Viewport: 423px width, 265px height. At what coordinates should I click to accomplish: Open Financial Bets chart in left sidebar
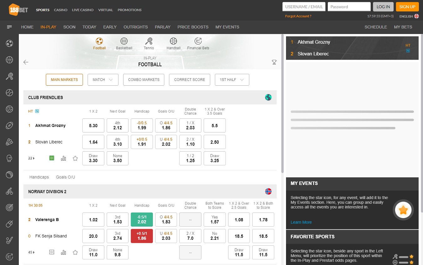[9, 257]
